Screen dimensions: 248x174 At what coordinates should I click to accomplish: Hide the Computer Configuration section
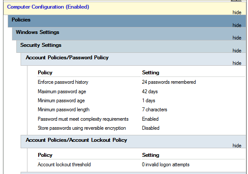(x=237, y=12)
